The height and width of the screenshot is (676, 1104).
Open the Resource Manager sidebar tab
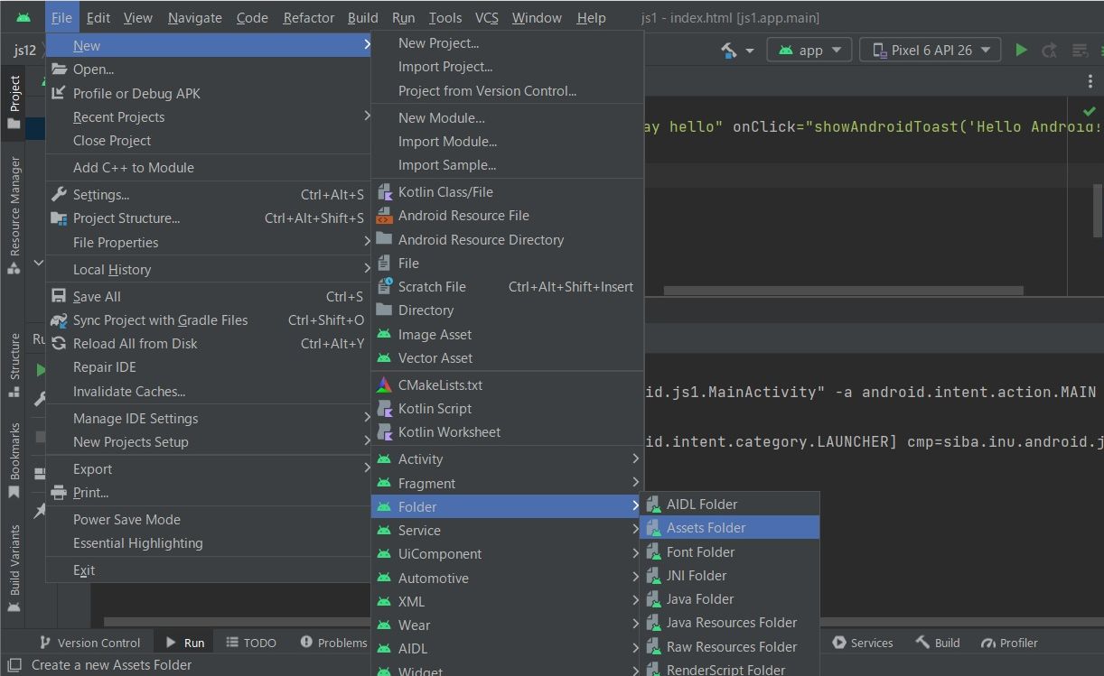pyautogui.click(x=14, y=214)
